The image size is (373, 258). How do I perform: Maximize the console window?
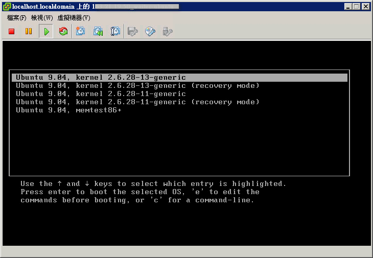click(x=356, y=7)
